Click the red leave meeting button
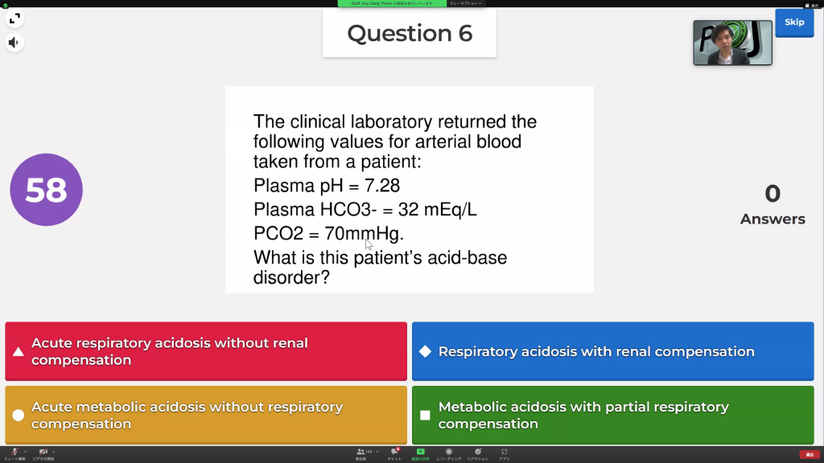Image resolution: width=824 pixels, height=463 pixels. pos(809,454)
